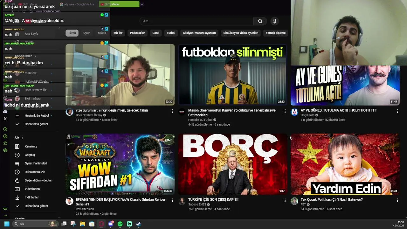The image size is (407, 229).
Task: Play 'futboldan silinmişti' video thumbnail
Action: [232, 75]
